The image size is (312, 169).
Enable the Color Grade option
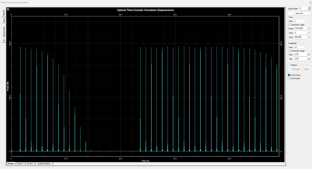point(289,78)
